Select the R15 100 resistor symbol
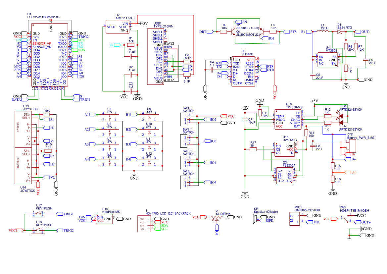Viewport: 387px width, 274px height. click(x=332, y=166)
